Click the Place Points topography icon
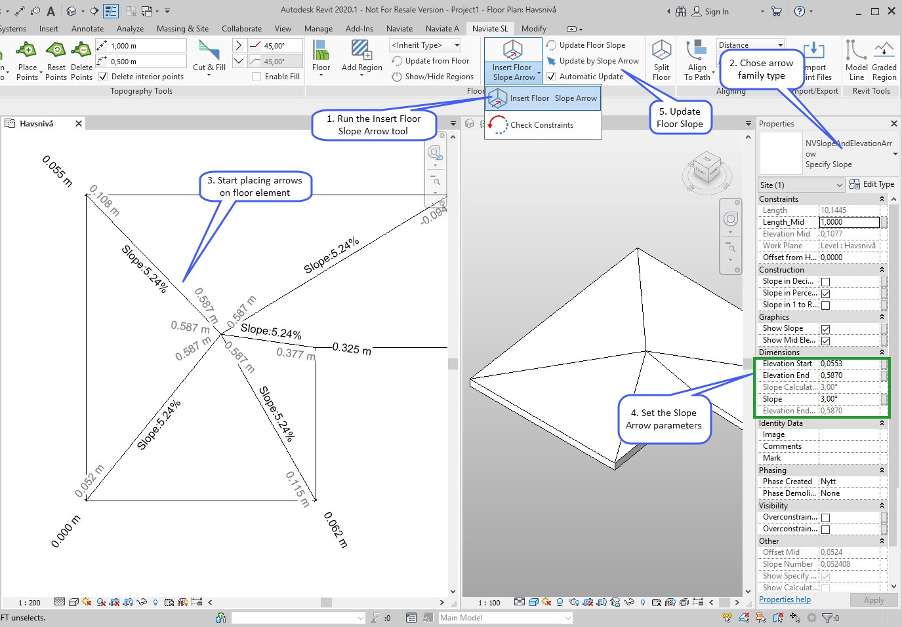 27,50
